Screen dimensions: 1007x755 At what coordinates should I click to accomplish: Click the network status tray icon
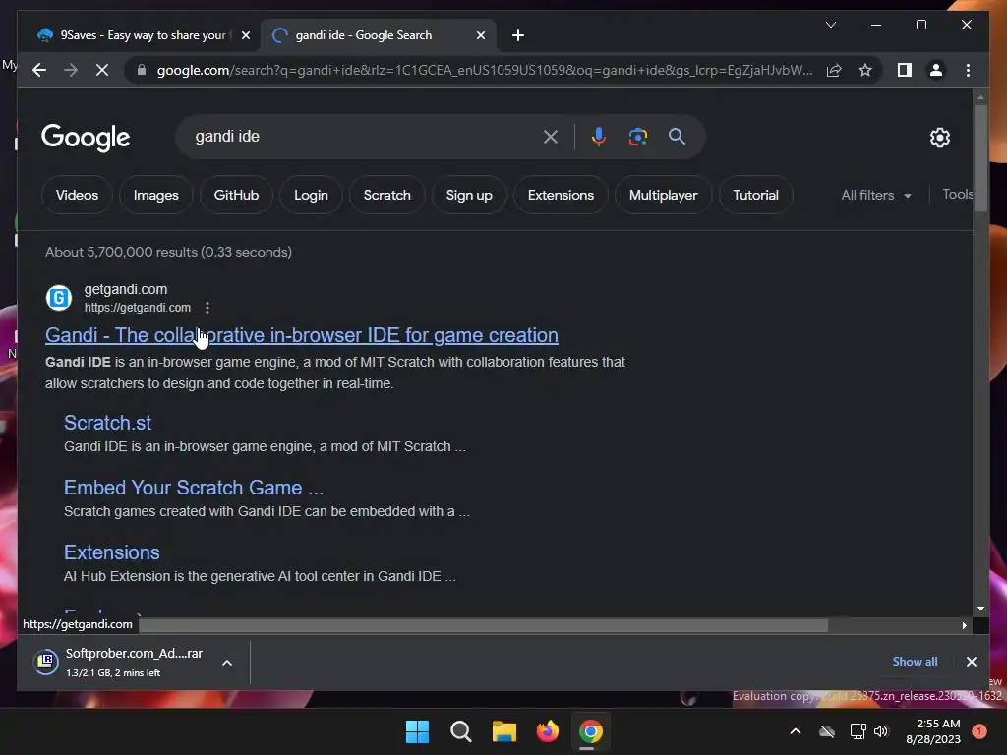pos(858,731)
